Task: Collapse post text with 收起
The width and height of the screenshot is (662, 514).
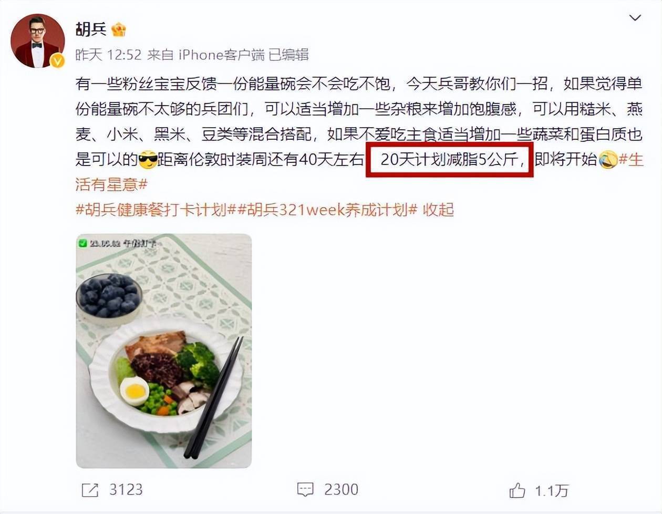Action: pyautogui.click(x=438, y=210)
